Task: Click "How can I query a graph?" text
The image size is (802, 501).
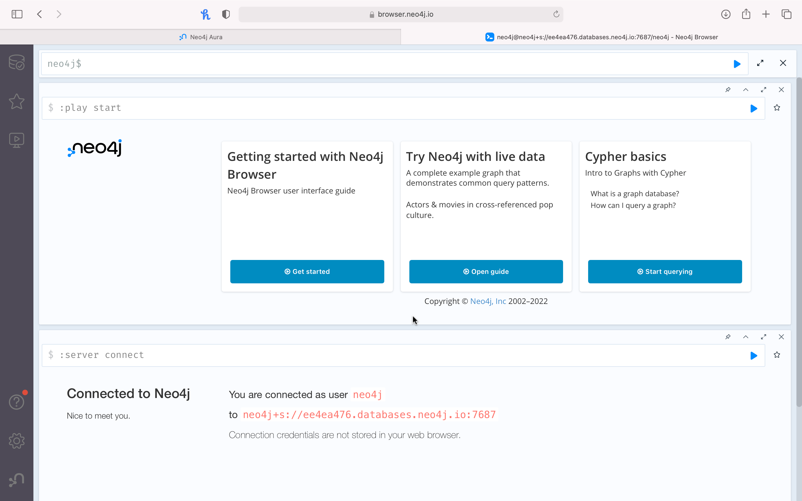Action: tap(633, 205)
